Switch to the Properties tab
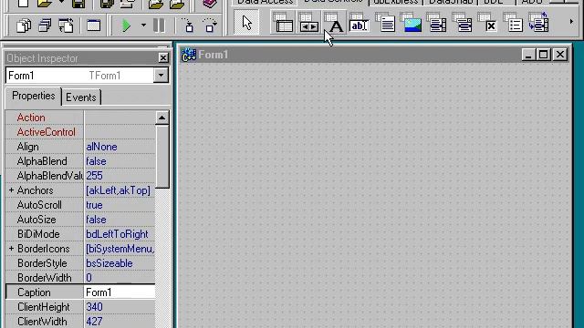584x328 pixels. [33, 96]
